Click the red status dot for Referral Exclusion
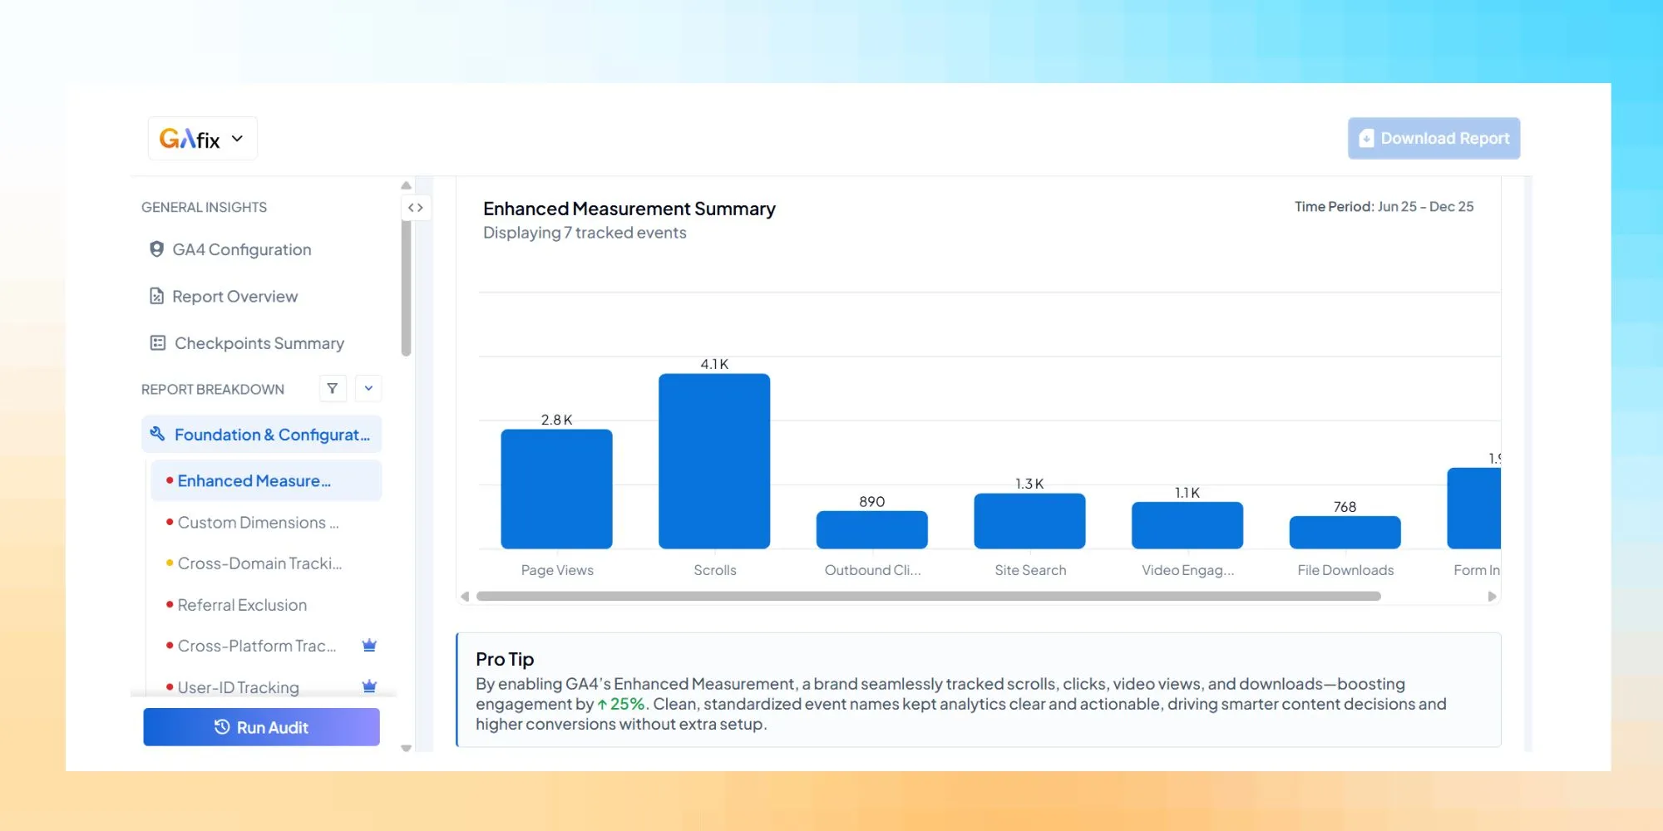Screen dimensions: 1663x831 click(169, 604)
